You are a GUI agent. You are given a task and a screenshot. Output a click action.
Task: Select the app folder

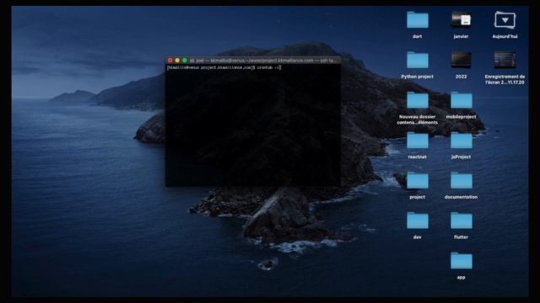coord(462,261)
